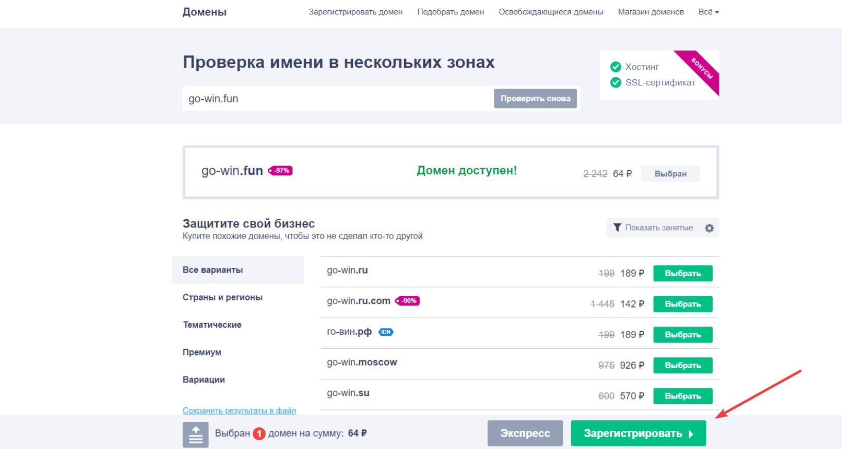Viewport: 842px width, 449px height.
Task: Click Выбрать for go-win.moscow
Action: coord(683,365)
